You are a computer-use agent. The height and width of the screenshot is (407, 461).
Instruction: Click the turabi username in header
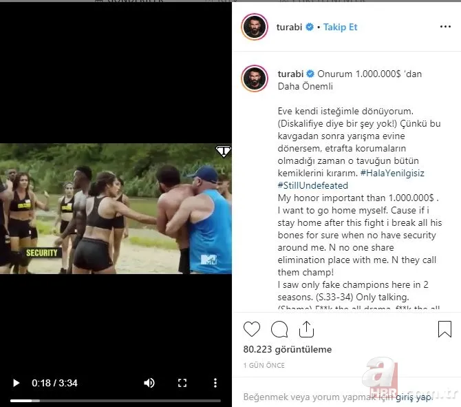[289, 27]
